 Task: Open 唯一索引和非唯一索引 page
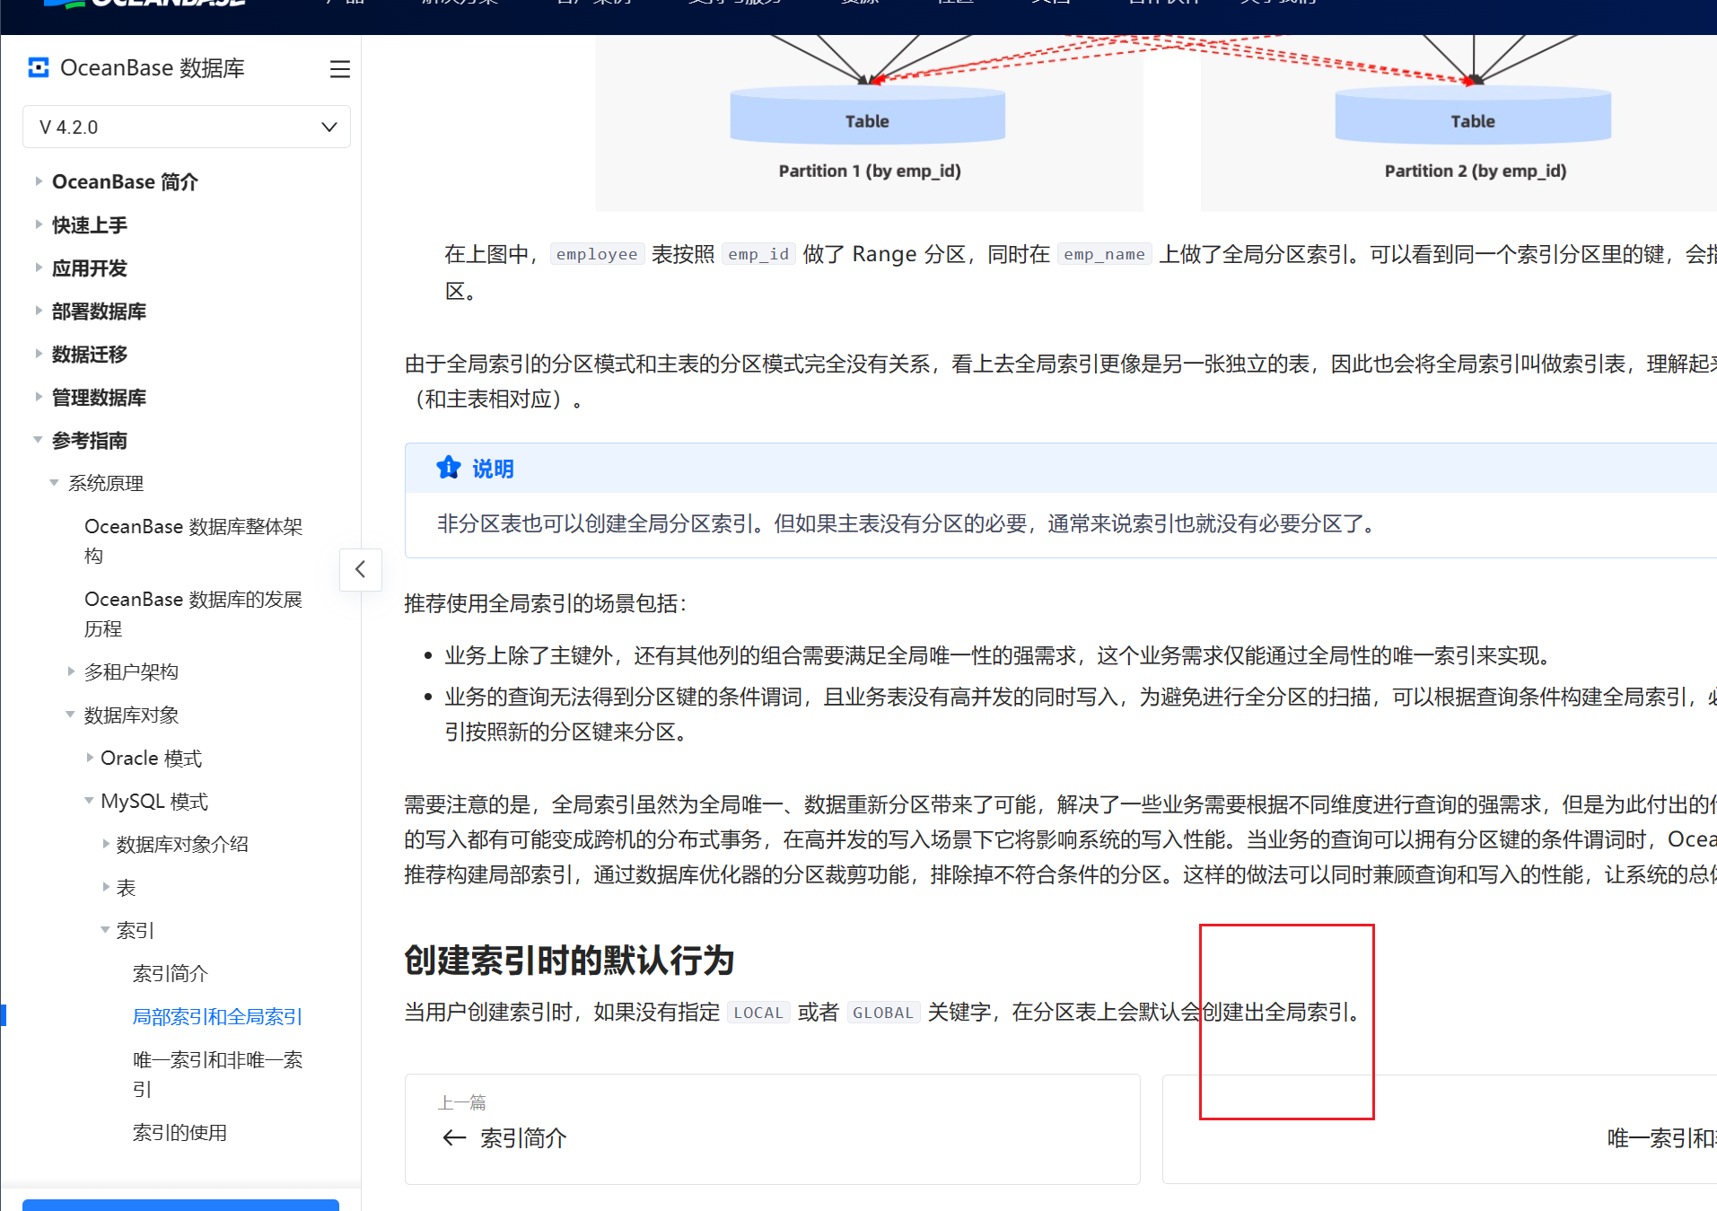[217, 1074]
